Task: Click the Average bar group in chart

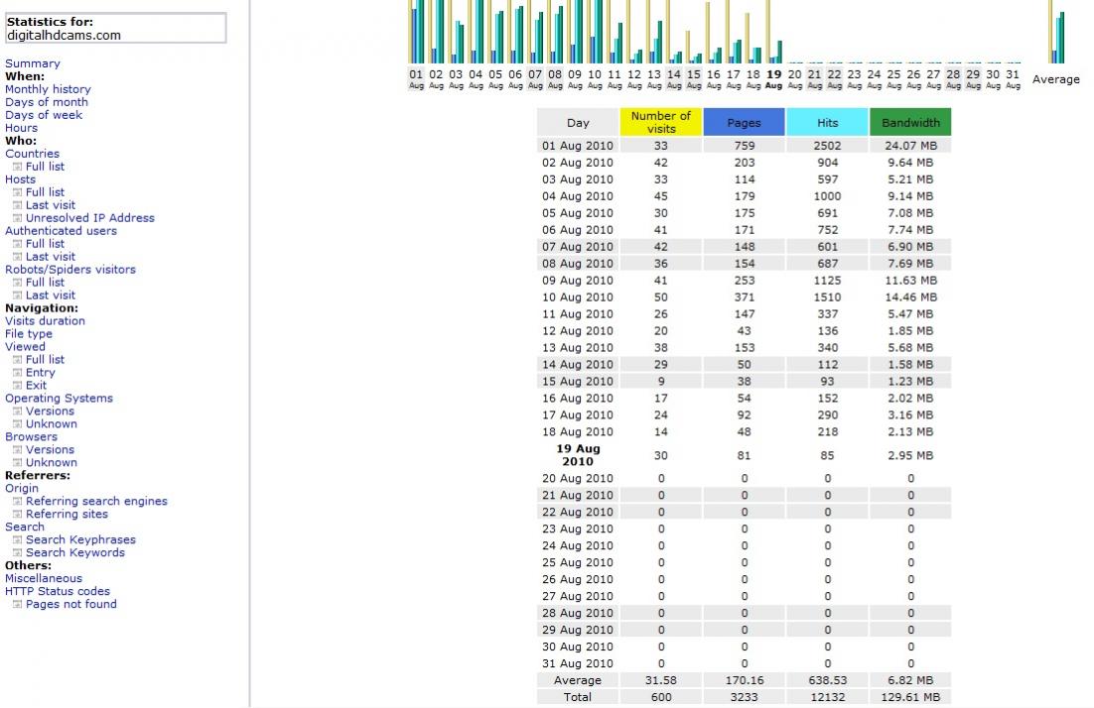Action: pyautogui.click(x=1057, y=32)
